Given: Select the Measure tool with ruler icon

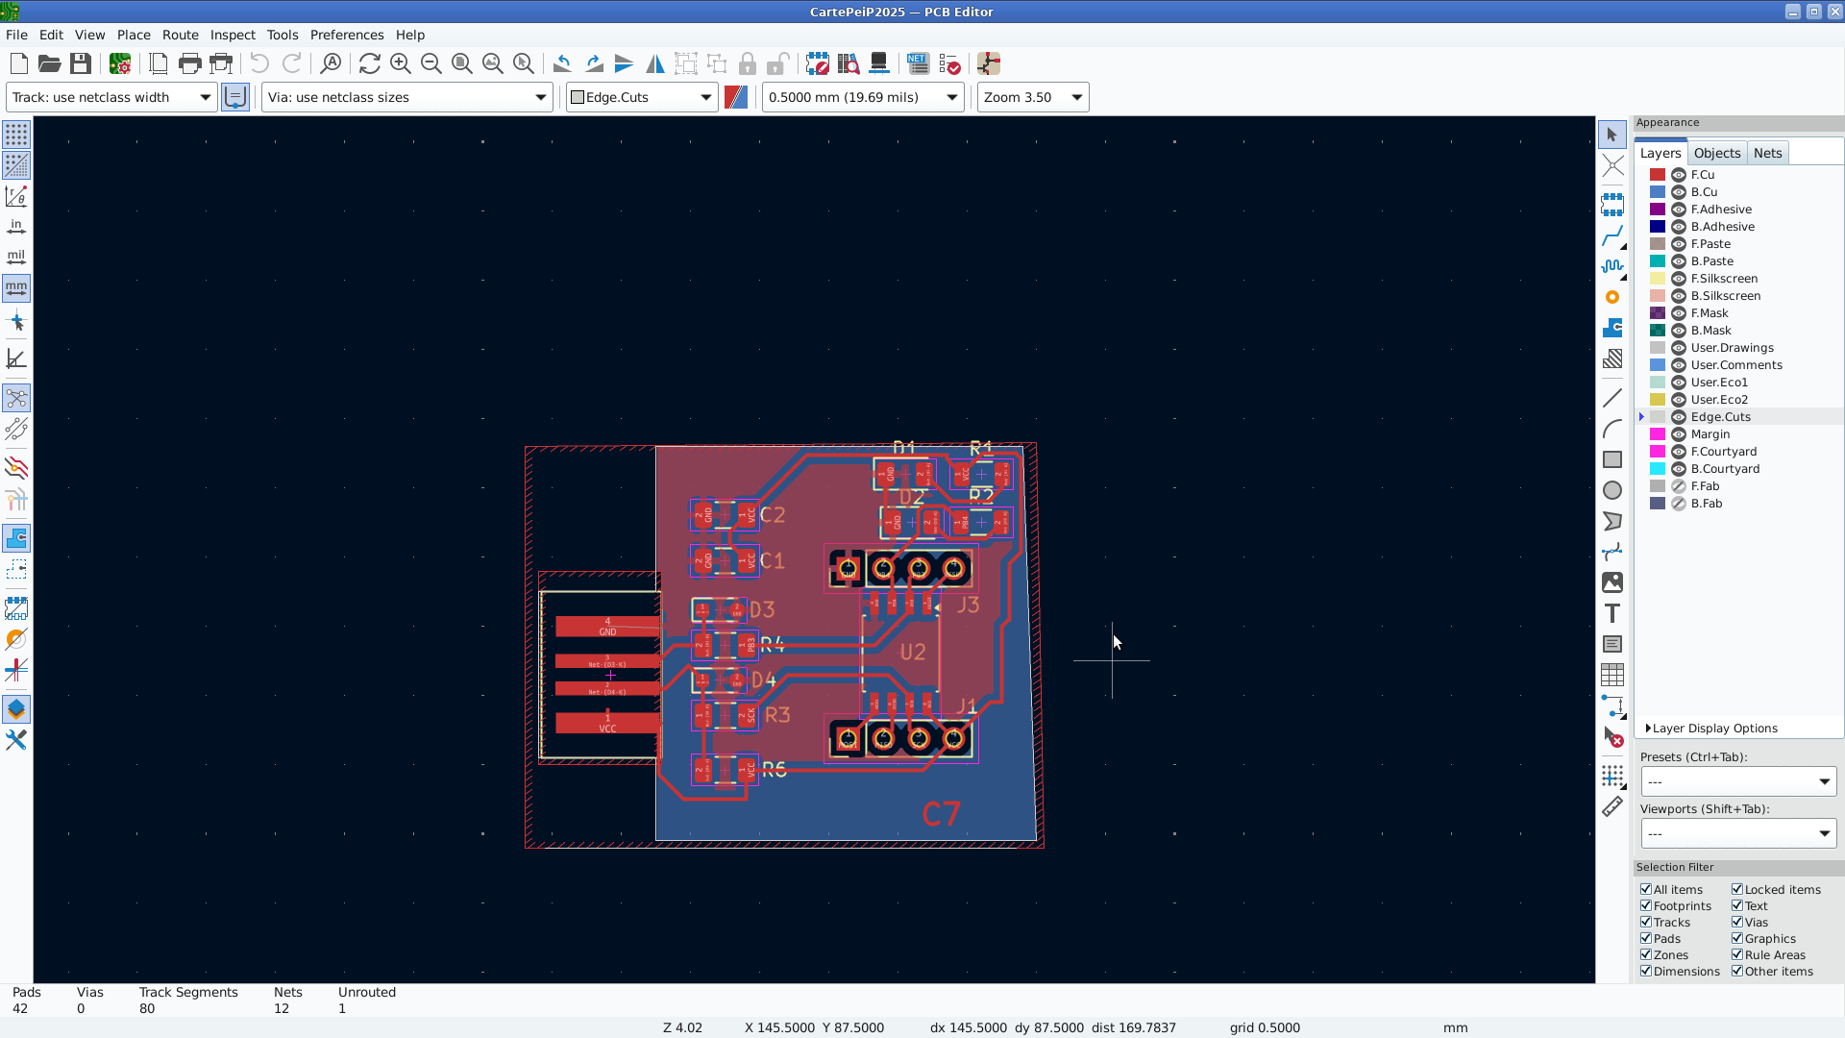Looking at the screenshot, I should 1612,807.
